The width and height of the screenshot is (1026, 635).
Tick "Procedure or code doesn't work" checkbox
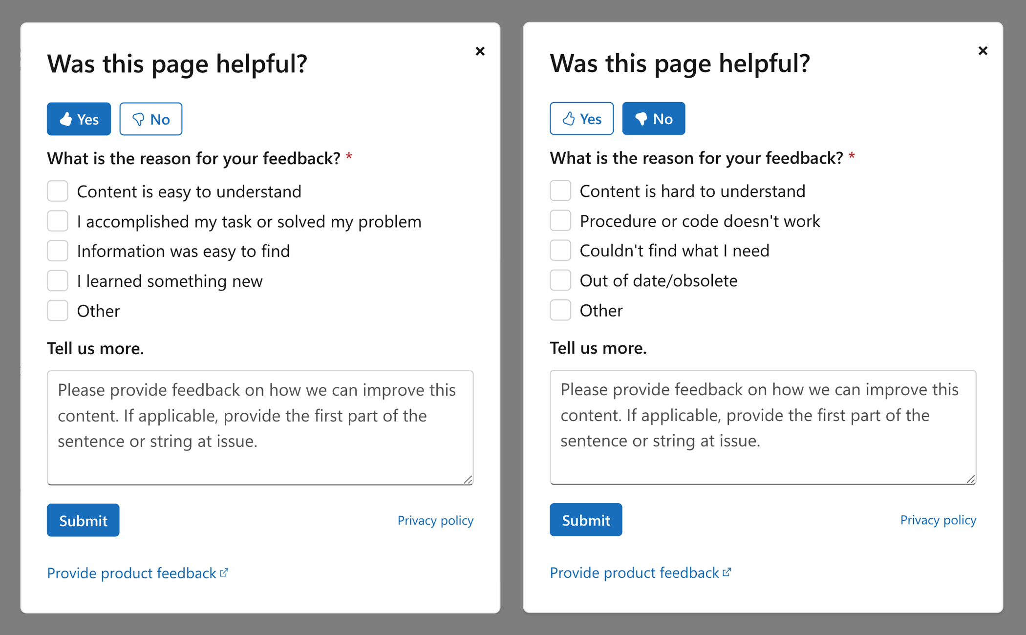[x=560, y=221]
